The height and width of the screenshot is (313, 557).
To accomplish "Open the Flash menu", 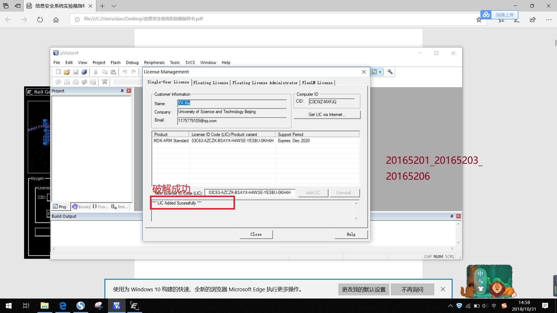I will (115, 63).
